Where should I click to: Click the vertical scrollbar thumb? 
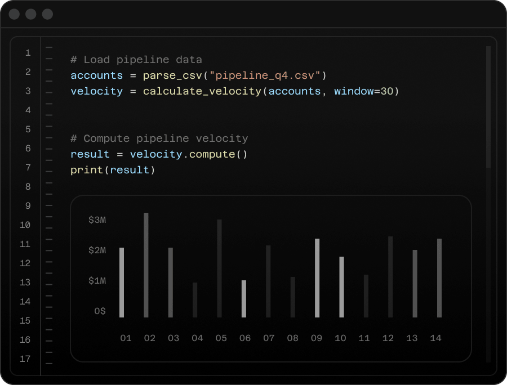coord(488,107)
